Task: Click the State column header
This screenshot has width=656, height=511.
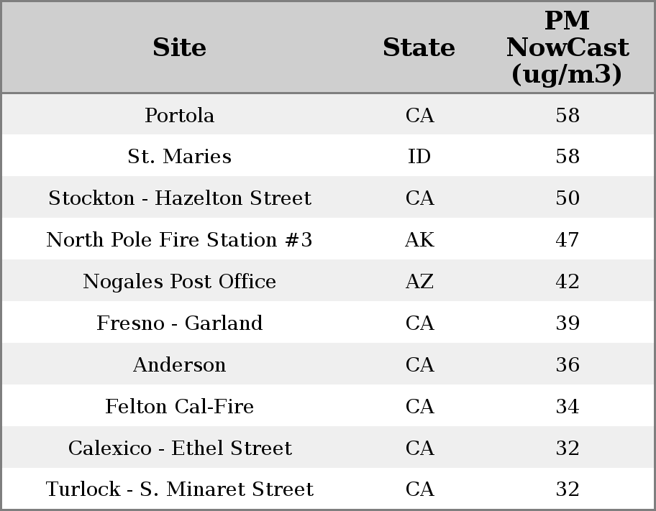Action: point(419,47)
